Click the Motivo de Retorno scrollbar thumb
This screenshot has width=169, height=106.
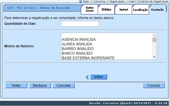tap(154, 40)
